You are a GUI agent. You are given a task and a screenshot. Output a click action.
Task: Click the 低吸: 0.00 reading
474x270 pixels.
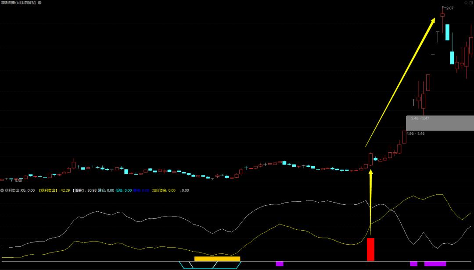124,190
